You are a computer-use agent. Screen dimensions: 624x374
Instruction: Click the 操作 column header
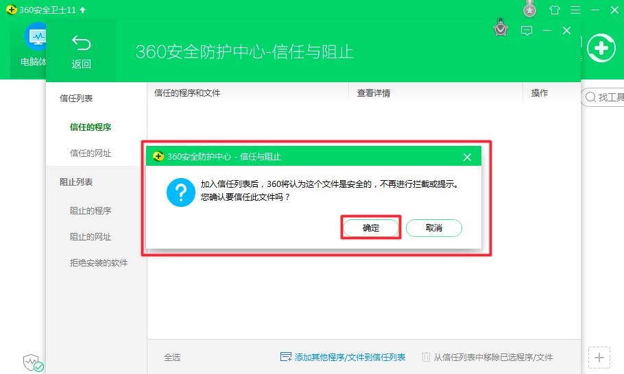[539, 93]
